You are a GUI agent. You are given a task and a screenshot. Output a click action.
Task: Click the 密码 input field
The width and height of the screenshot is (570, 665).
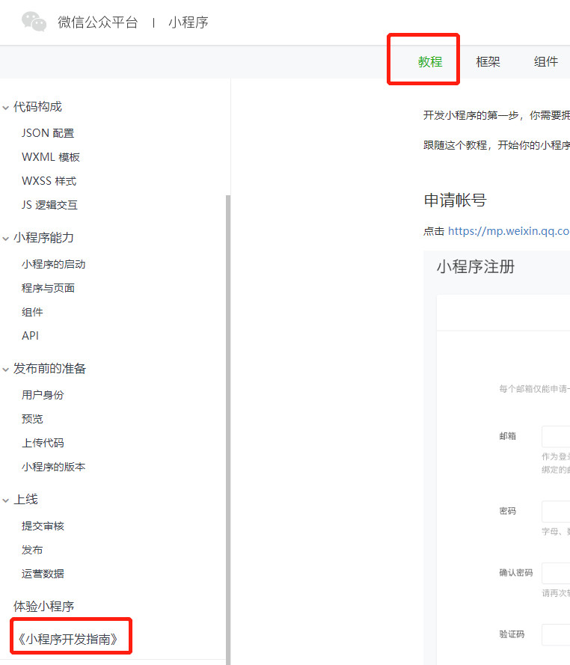coord(556,512)
